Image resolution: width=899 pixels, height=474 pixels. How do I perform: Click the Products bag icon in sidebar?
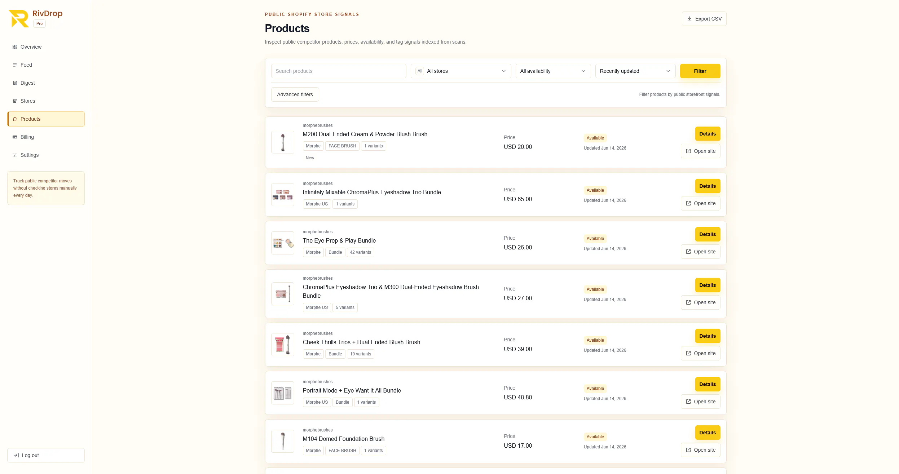point(15,119)
